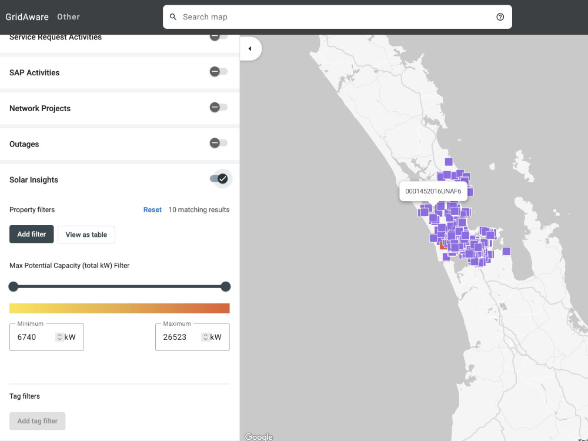Click the Max Potential Capacity Filter label
The width and height of the screenshot is (588, 441).
[69, 266]
